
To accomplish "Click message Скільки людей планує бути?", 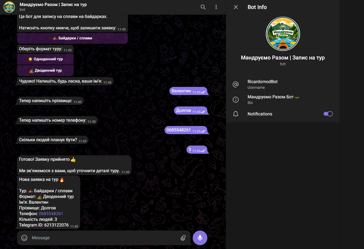I will coord(53,140).
